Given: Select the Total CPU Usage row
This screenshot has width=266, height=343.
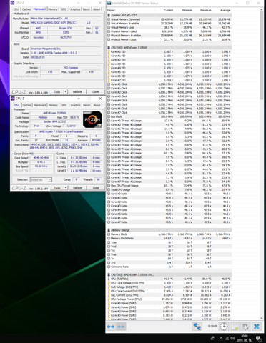Looking at the screenshot, I should 169,189.
